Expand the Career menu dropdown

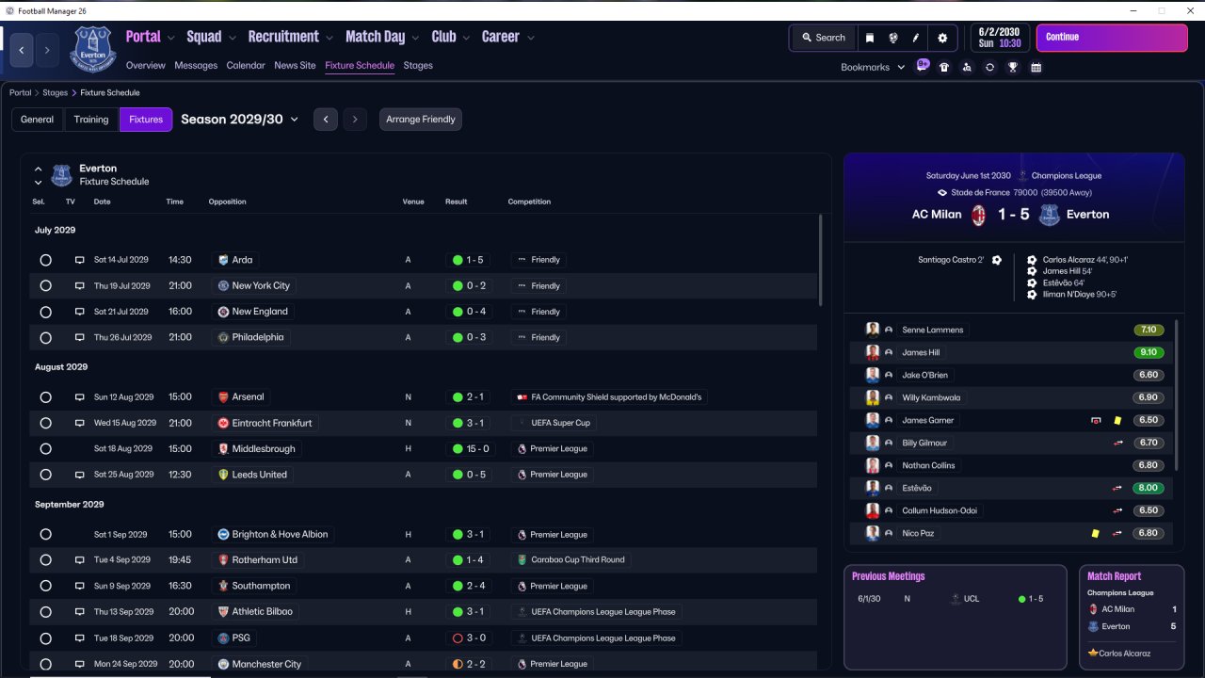530,39
